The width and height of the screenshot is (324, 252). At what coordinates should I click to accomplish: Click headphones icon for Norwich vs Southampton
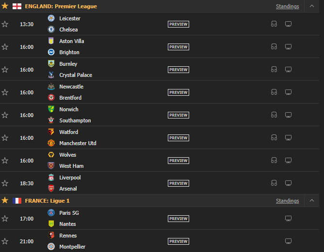274,115
